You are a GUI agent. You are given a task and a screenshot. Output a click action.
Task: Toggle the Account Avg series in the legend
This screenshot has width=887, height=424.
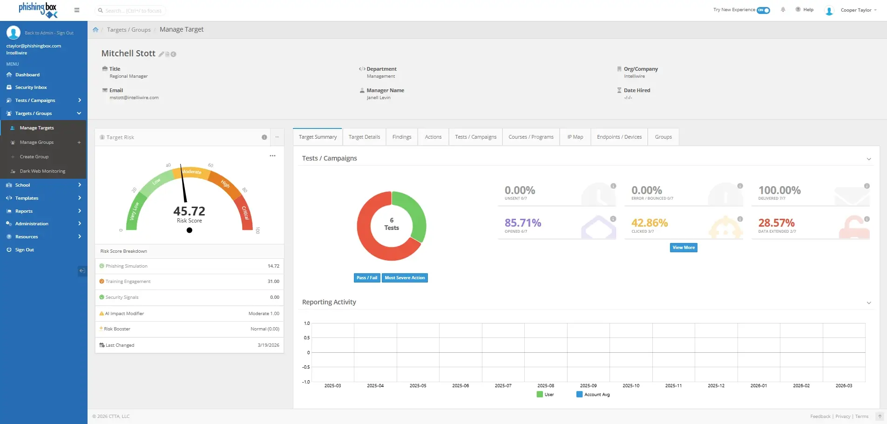593,395
